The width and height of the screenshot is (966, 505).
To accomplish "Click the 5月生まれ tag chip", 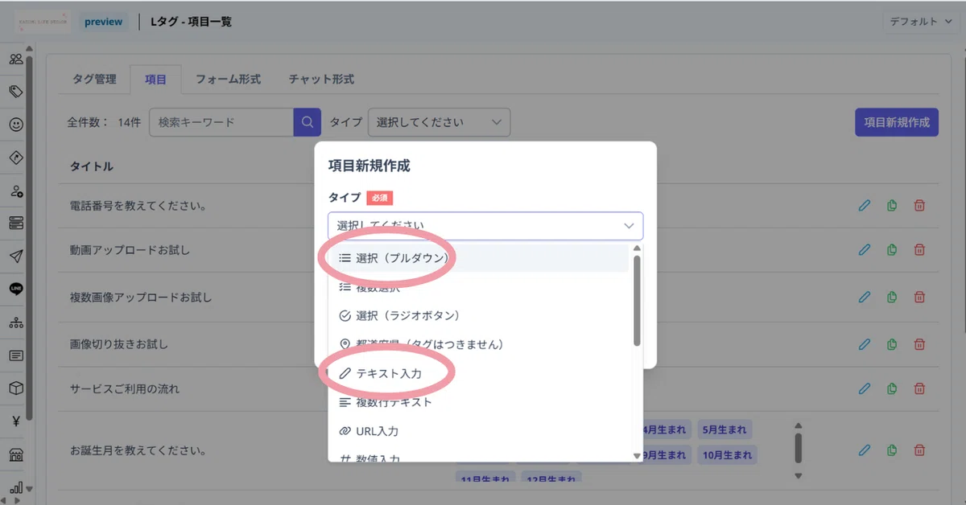I will coord(724,429).
